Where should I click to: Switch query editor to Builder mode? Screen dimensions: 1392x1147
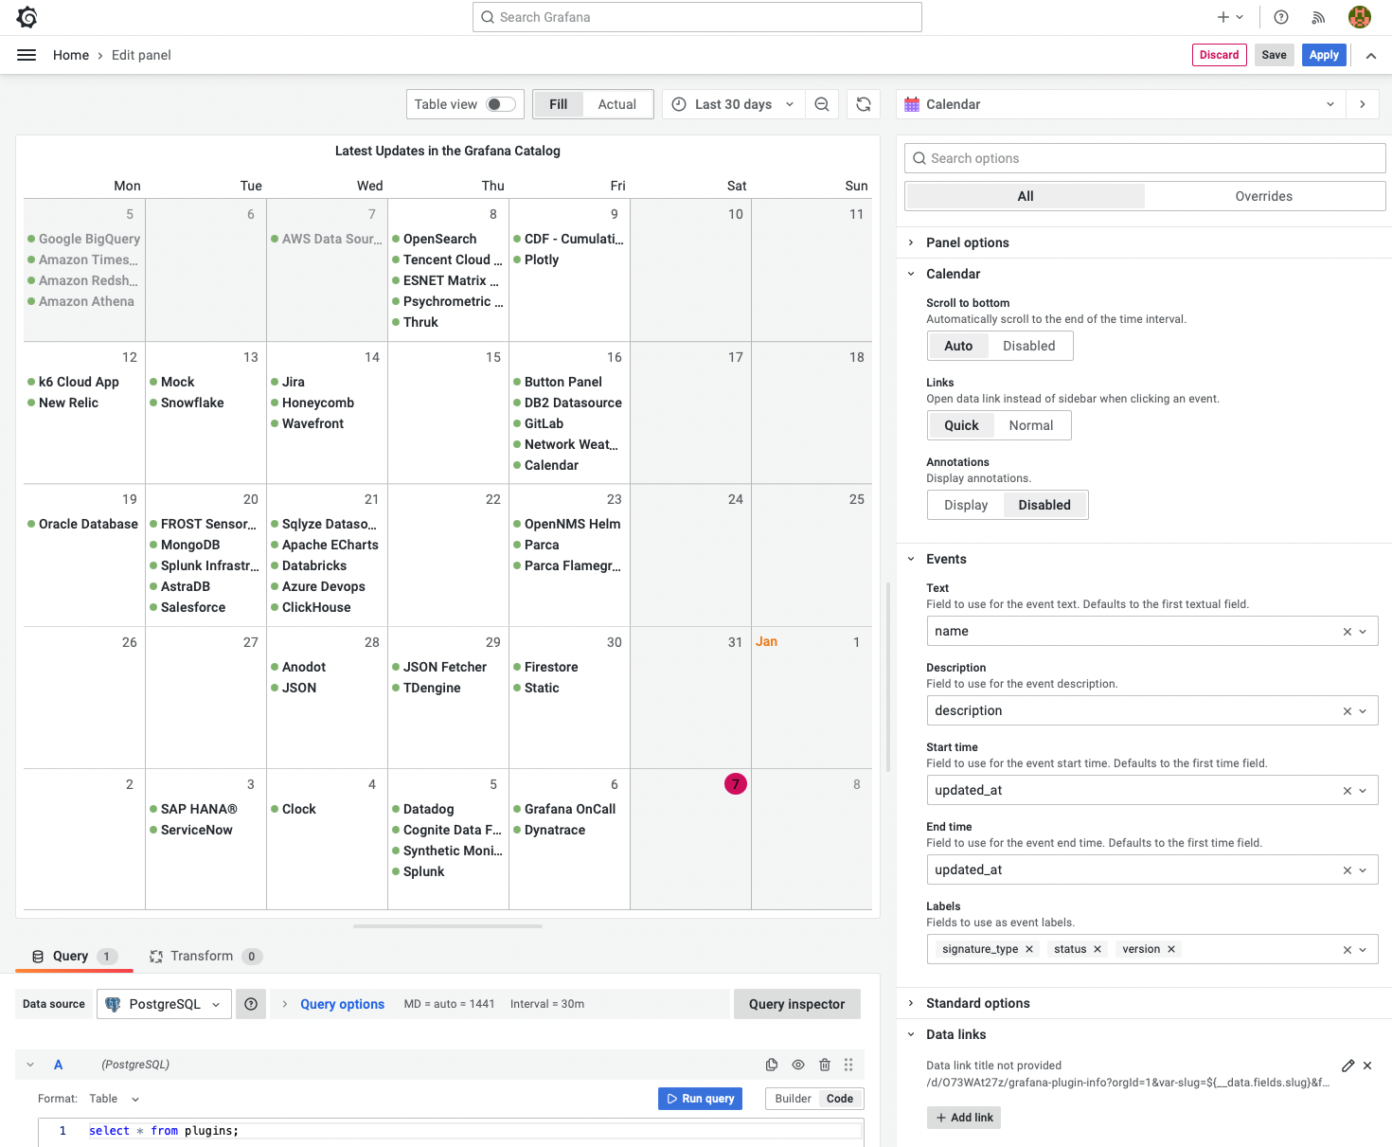pyautogui.click(x=793, y=1099)
